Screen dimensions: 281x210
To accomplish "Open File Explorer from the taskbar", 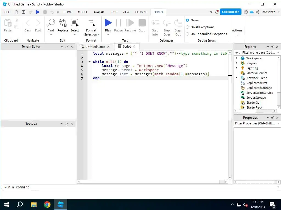I will pos(33,205).
